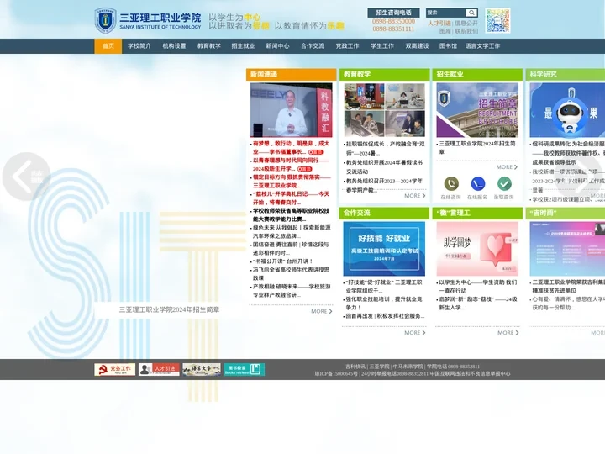
Task: Click inside the 搜索 search field
Action: [x=445, y=13]
